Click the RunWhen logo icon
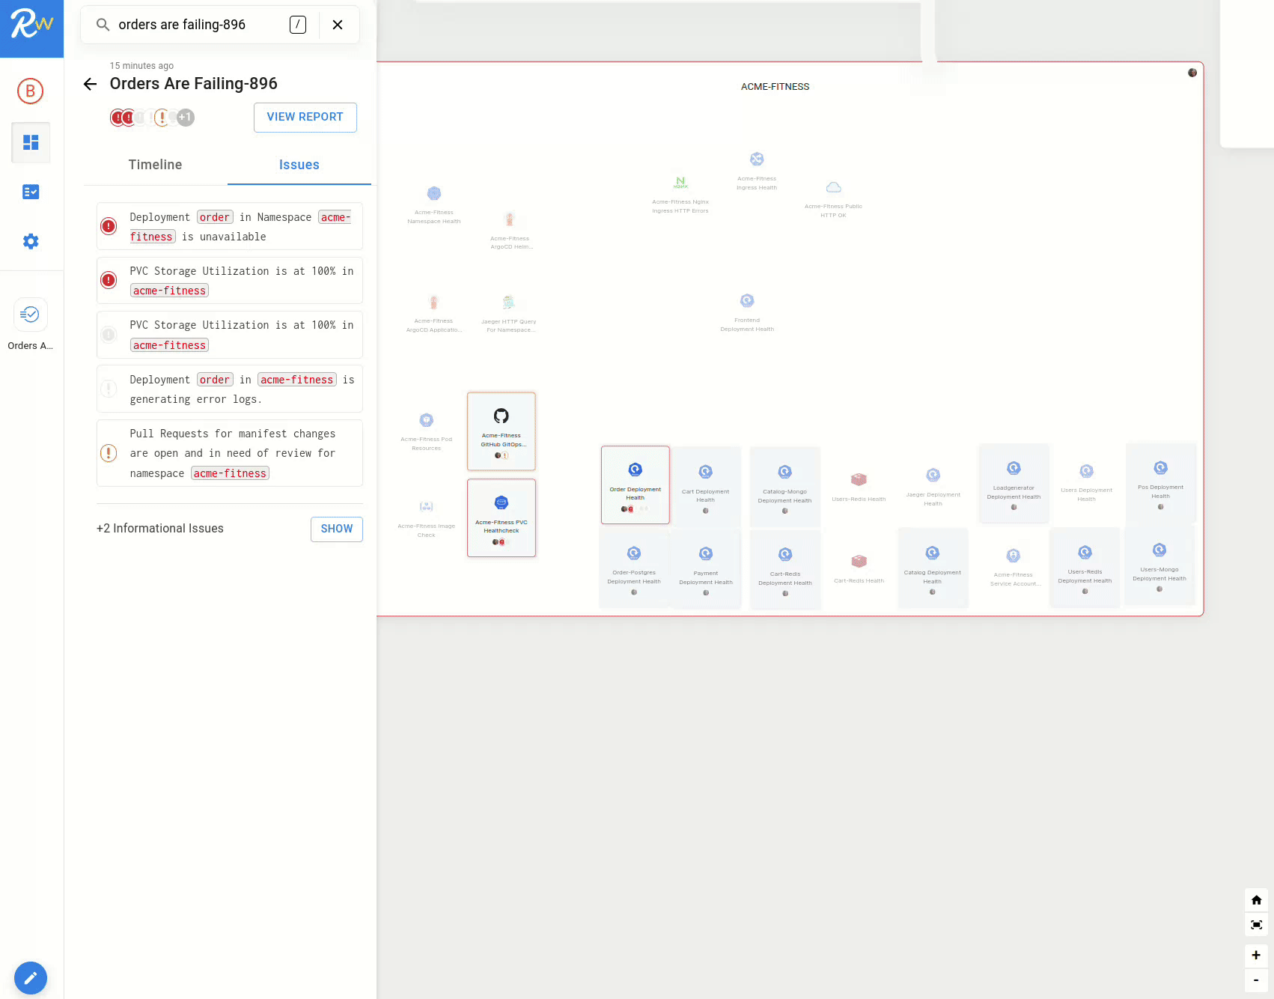 [x=31, y=25]
